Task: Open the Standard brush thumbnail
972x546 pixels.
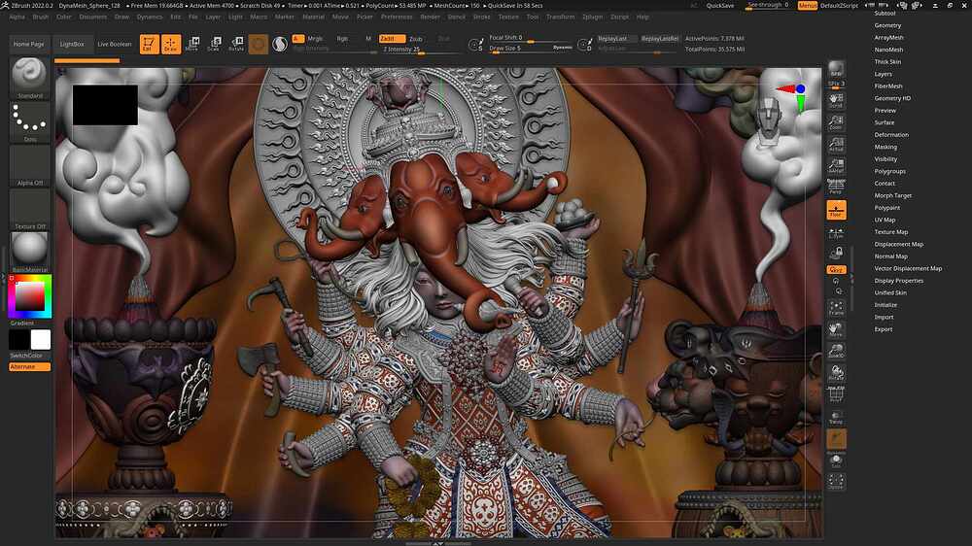Action: [30, 78]
